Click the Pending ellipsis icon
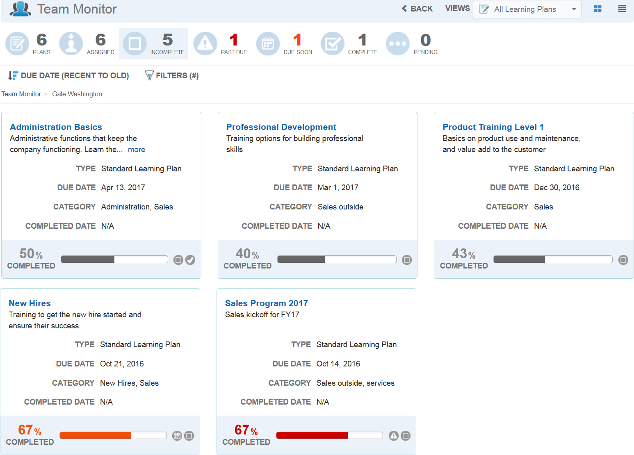Screen dimensions: 634x455 point(398,43)
